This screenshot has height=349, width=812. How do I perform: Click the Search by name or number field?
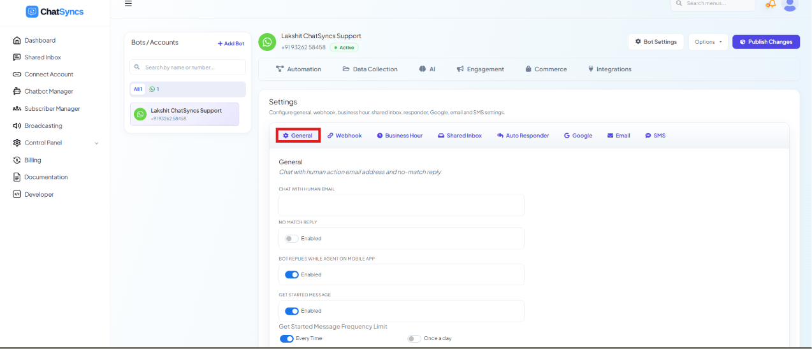coord(187,67)
